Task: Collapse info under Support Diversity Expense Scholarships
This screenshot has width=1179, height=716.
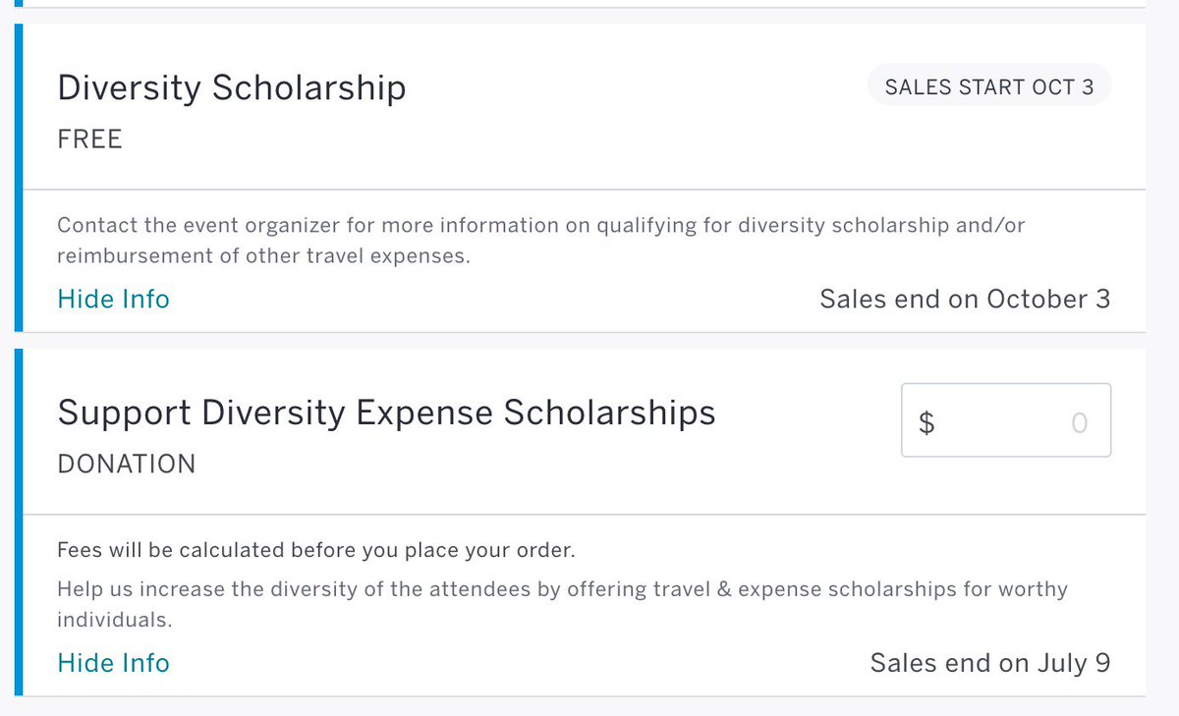Action: [x=113, y=663]
